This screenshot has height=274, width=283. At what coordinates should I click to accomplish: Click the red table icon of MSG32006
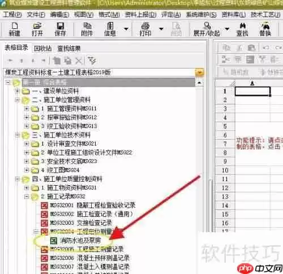[x=45, y=258]
